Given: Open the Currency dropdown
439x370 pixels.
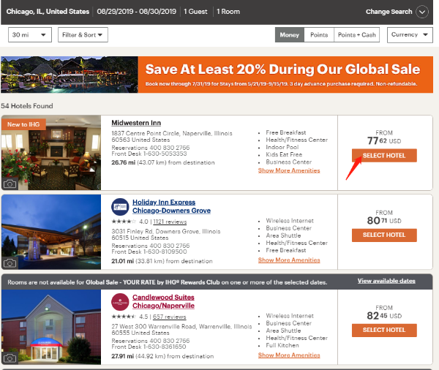Looking at the screenshot, I should (x=410, y=34).
